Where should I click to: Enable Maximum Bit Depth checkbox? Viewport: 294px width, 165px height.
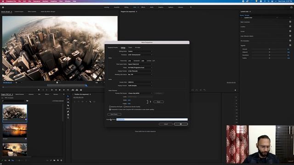click(110, 107)
